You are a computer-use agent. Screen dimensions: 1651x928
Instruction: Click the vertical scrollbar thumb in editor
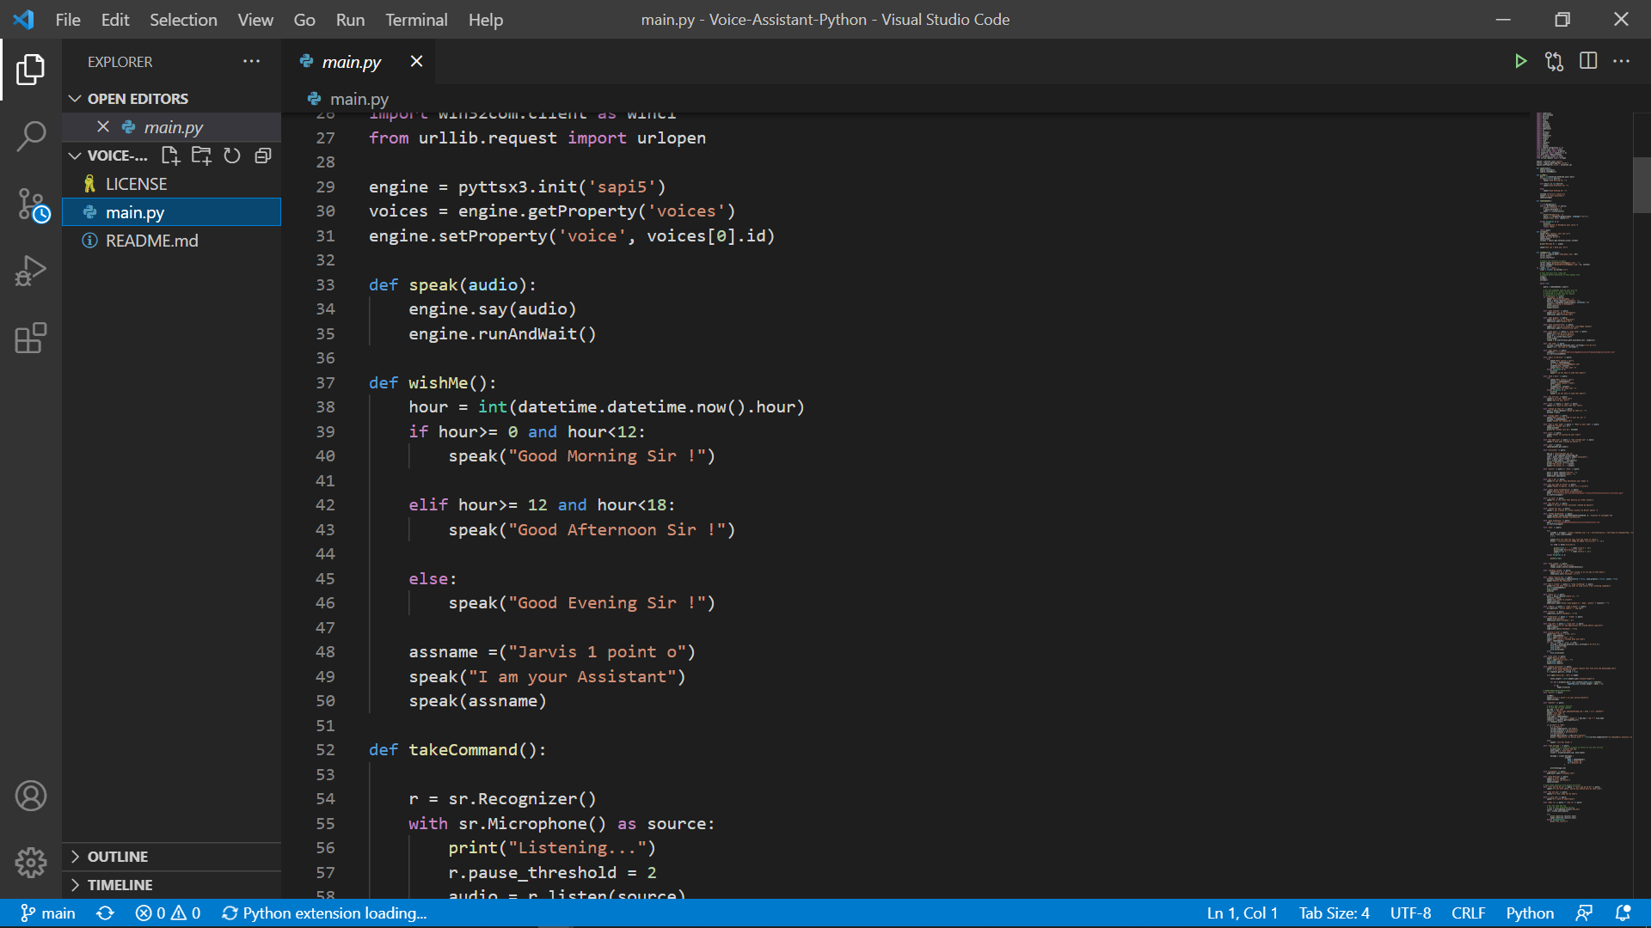click(1642, 185)
